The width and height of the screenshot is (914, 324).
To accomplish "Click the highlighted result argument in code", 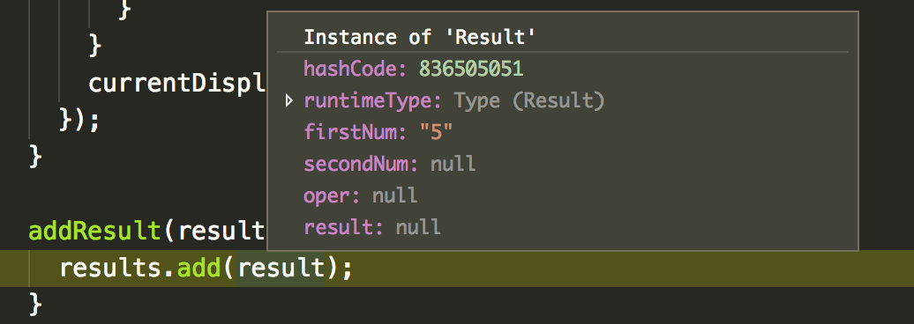I will pyautogui.click(x=281, y=269).
